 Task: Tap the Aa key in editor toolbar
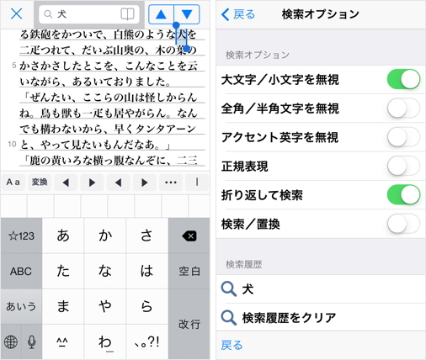[x=13, y=183]
